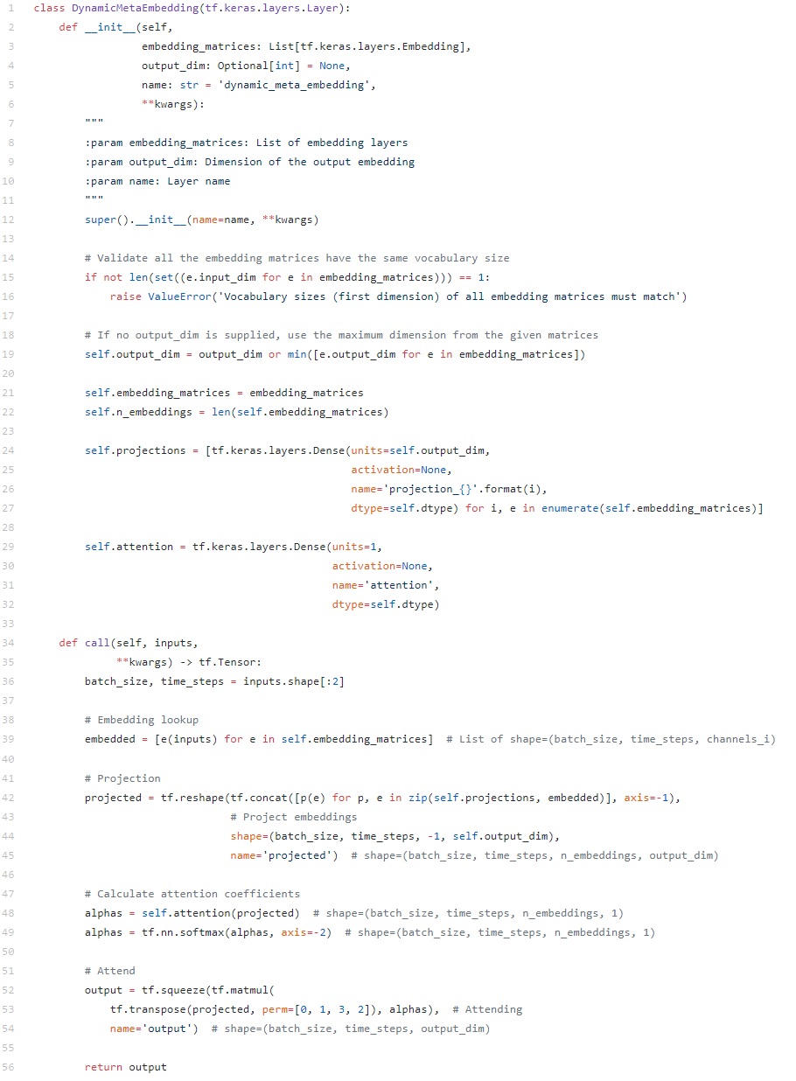Click the name='projected' string

click(x=283, y=854)
